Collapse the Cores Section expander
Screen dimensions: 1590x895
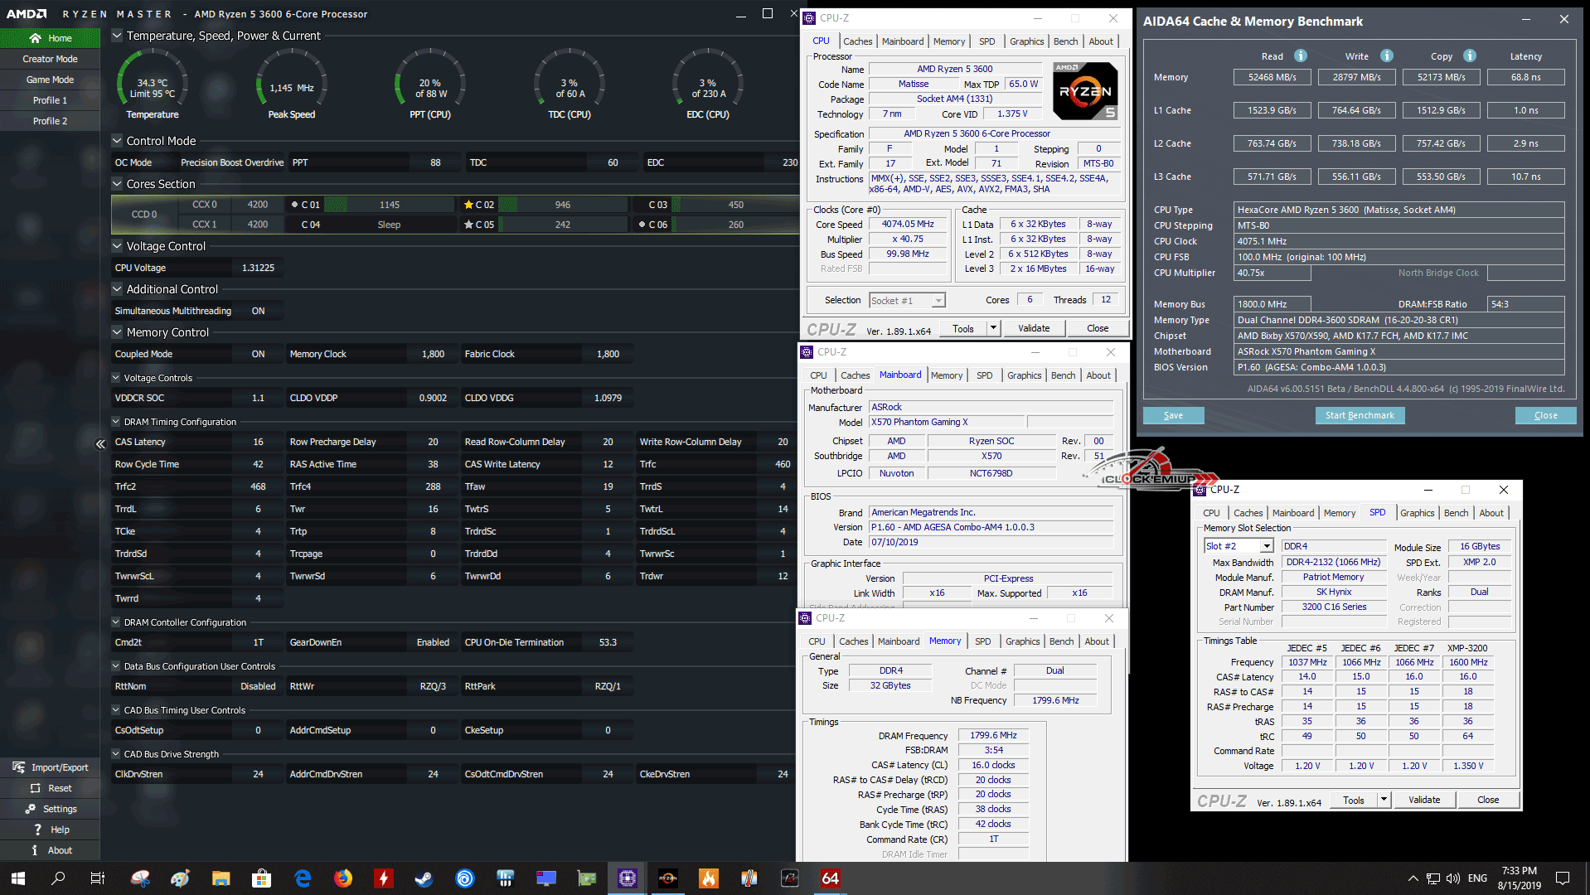click(x=117, y=184)
